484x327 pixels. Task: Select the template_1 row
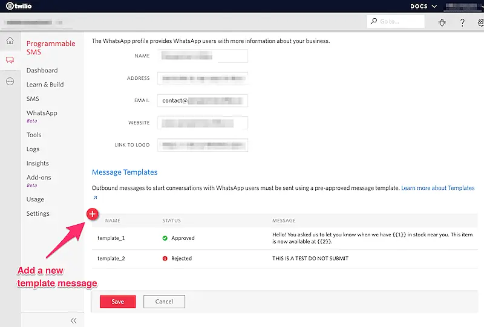pos(284,238)
